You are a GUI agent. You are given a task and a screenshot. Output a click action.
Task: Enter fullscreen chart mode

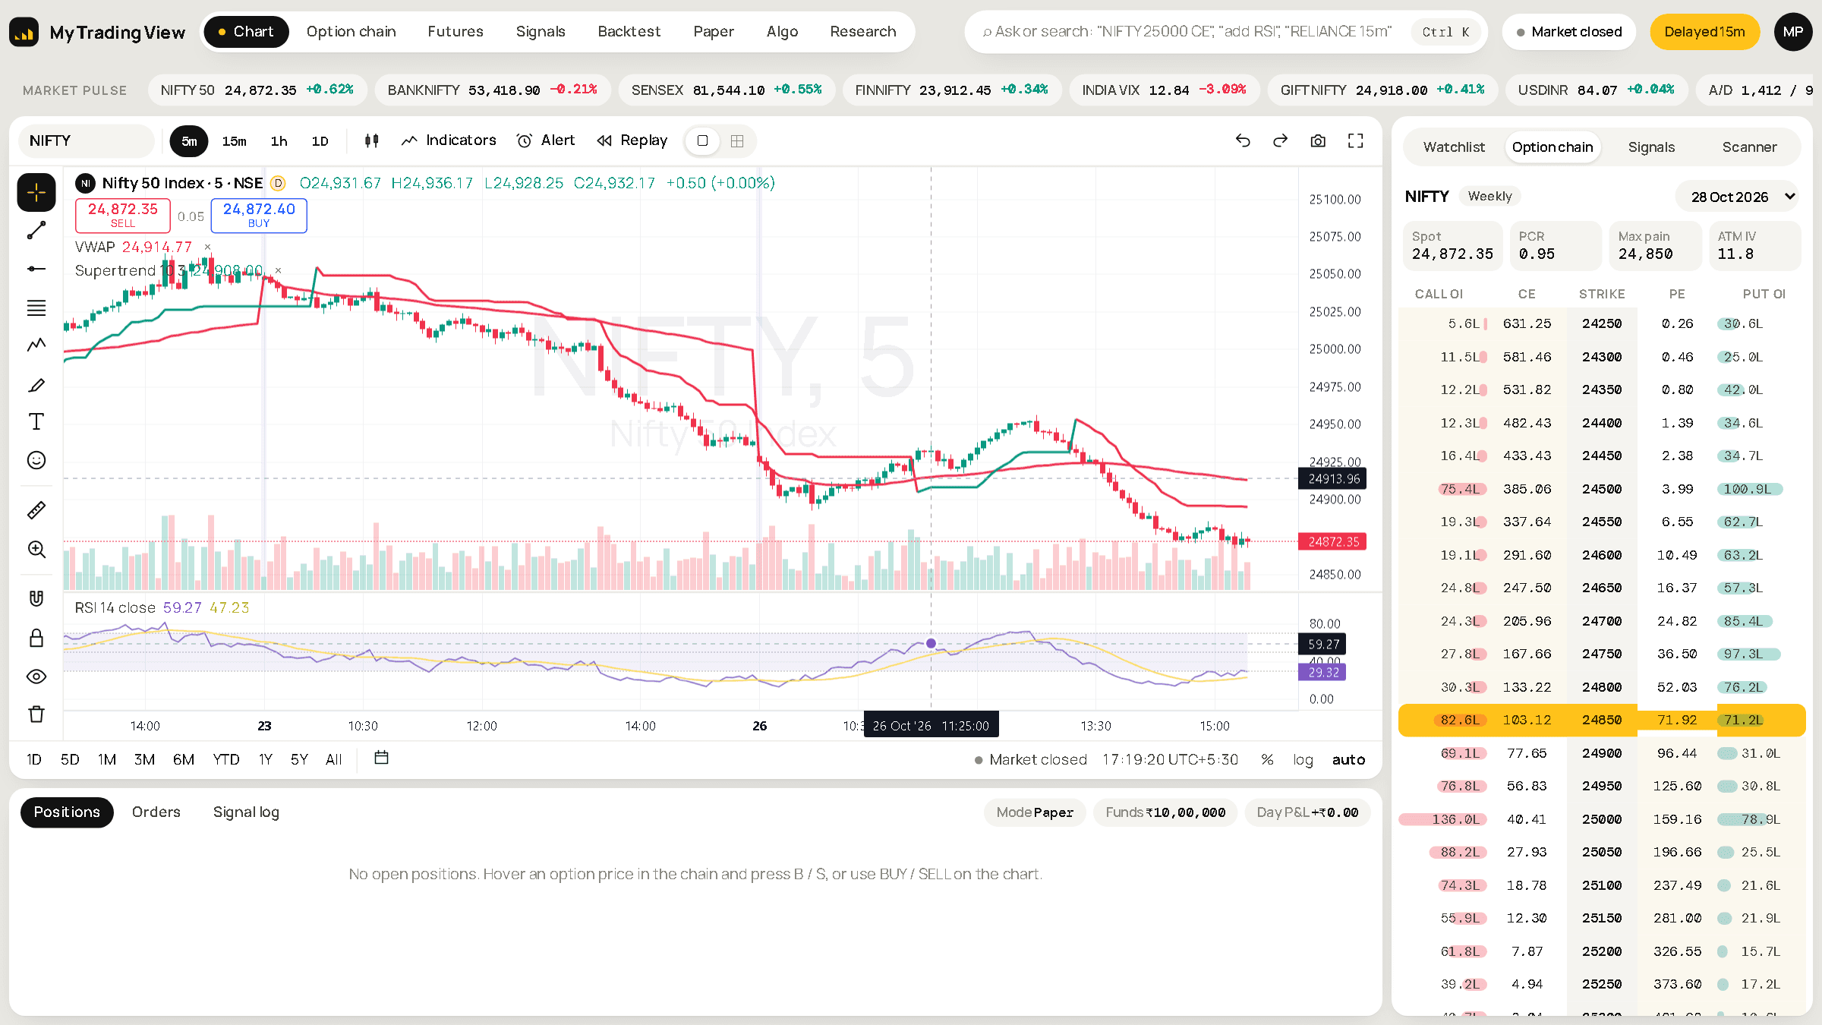tap(1356, 140)
